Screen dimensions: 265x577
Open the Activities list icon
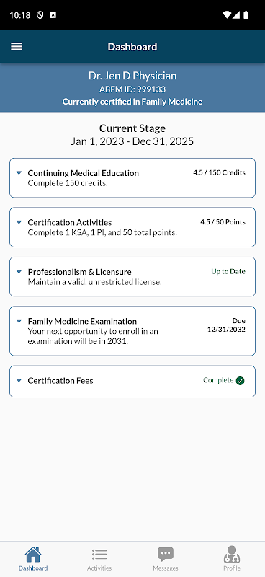click(x=99, y=555)
